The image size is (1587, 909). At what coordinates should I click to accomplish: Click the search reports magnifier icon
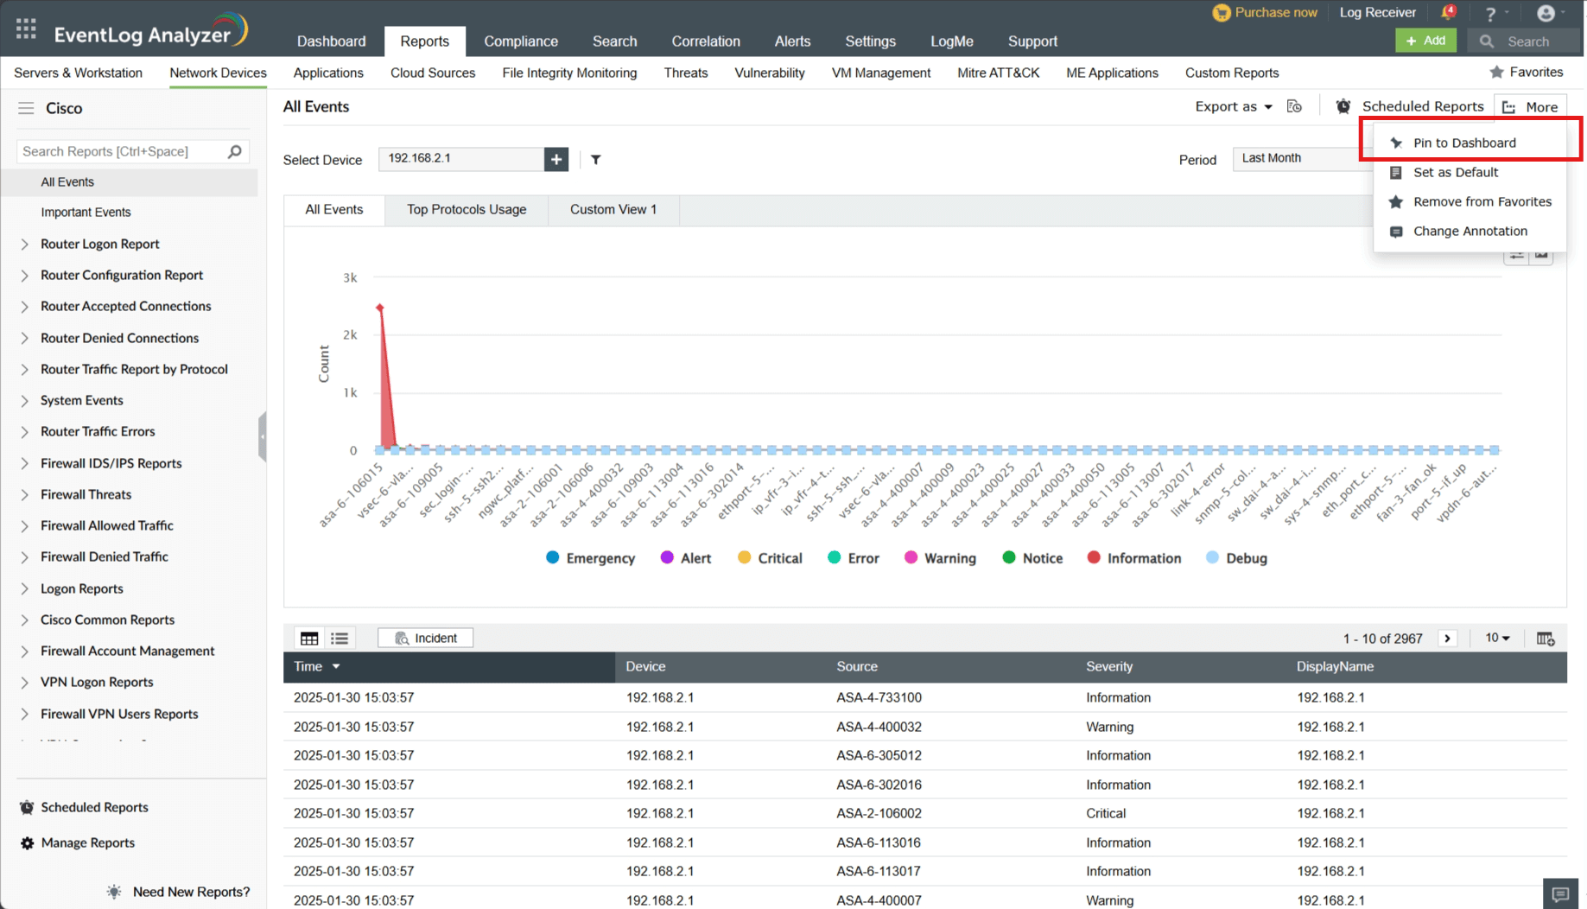[x=235, y=151]
